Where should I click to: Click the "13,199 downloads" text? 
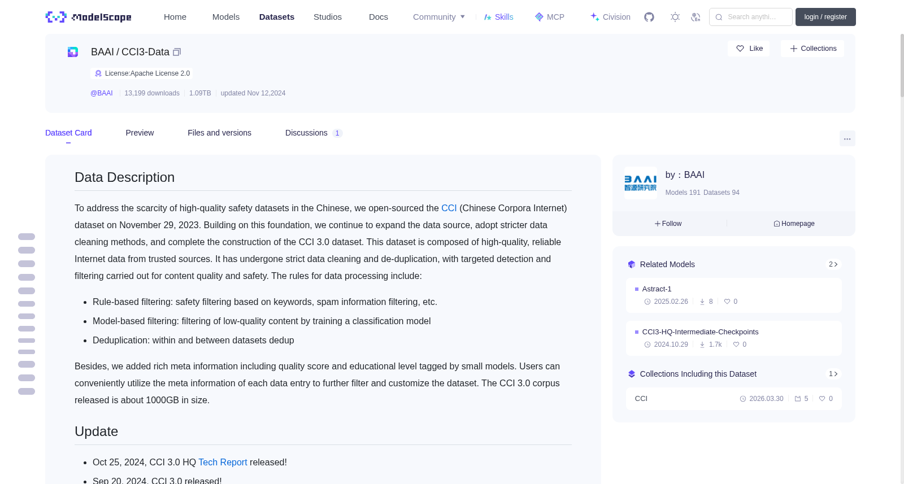pyautogui.click(x=152, y=93)
